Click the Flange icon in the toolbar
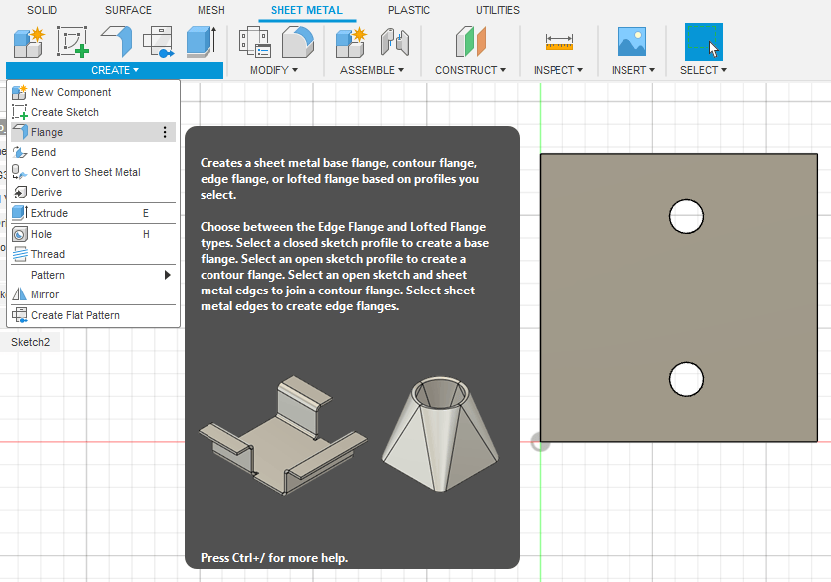The image size is (831, 582). (x=116, y=42)
